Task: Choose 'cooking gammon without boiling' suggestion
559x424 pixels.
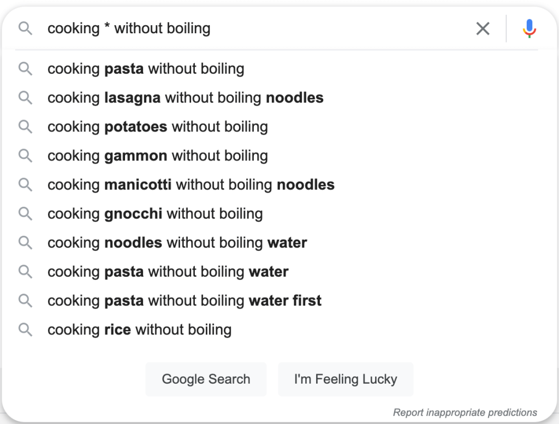Action: [277, 156]
